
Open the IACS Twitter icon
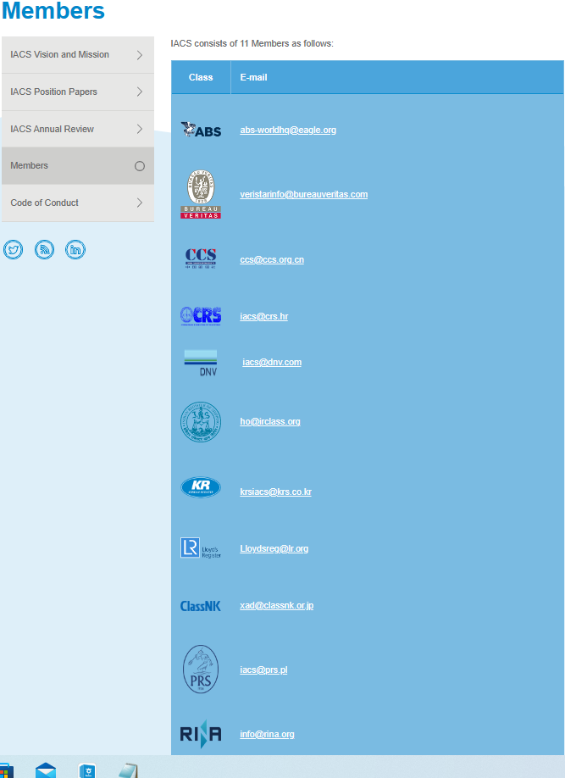pyautogui.click(x=13, y=249)
